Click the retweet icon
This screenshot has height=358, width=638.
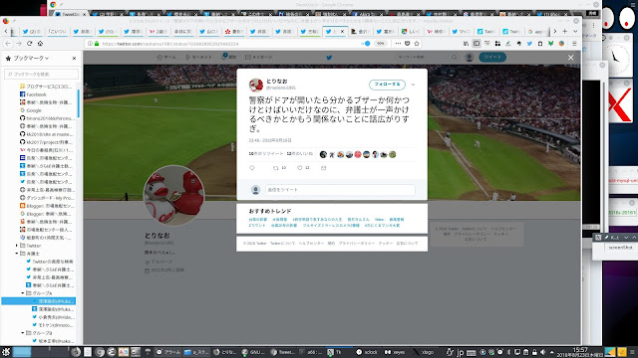276,168
